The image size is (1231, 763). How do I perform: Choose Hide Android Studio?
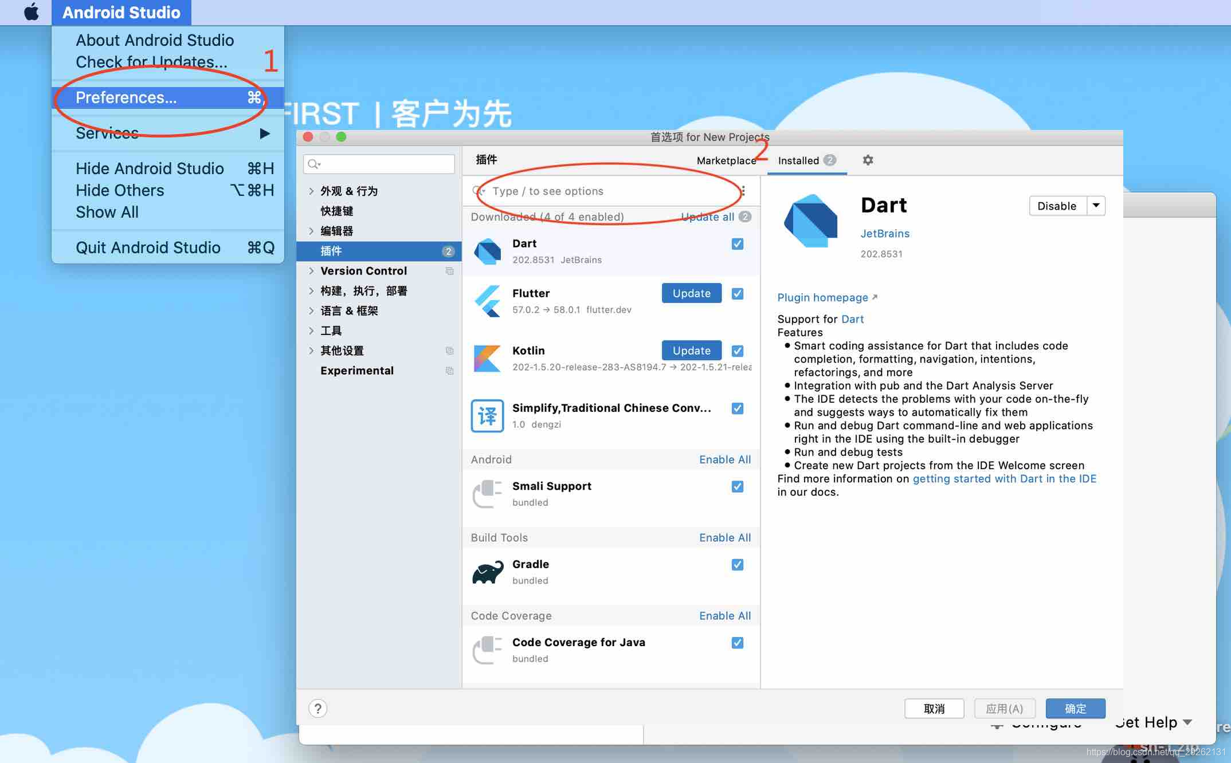click(x=168, y=168)
